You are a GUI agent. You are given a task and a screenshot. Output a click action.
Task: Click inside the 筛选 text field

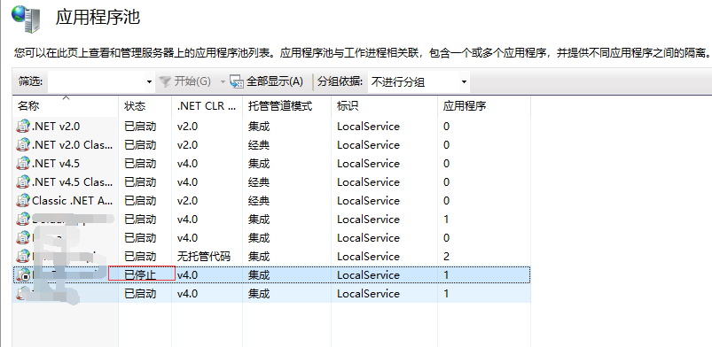coord(97,82)
